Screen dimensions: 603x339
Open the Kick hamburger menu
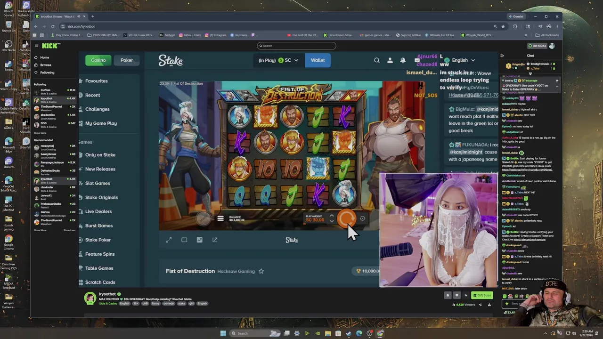36,46
